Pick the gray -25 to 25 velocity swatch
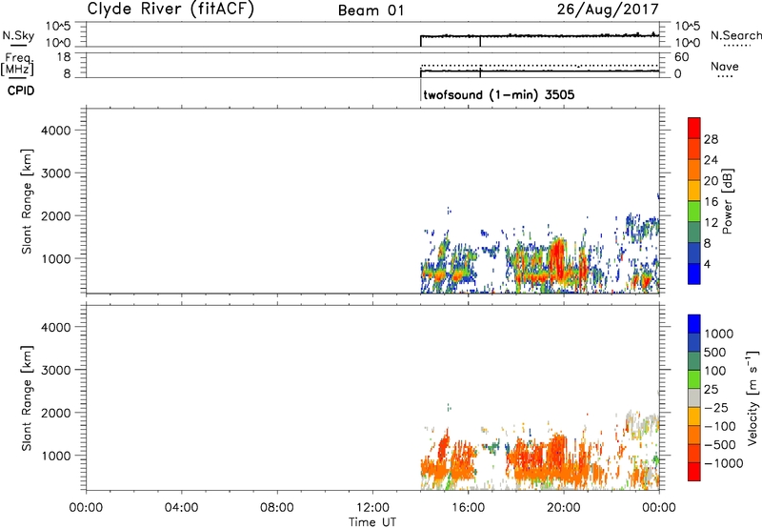 pyautogui.click(x=694, y=397)
